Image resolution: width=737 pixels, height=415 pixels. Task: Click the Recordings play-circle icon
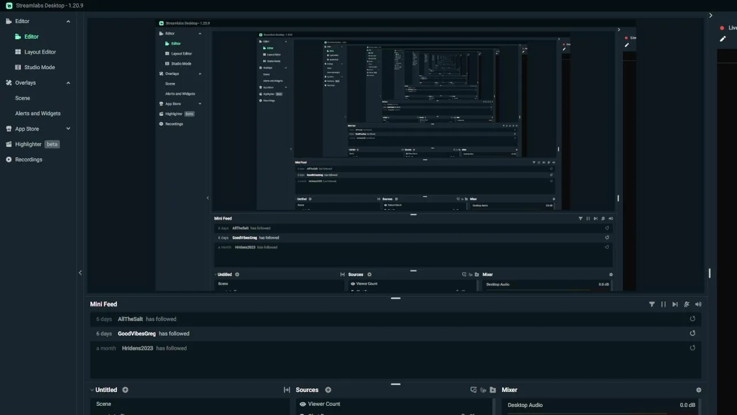click(9, 160)
